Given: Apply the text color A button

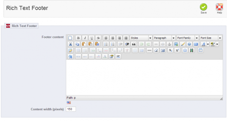Looking at the screenshot, I should 204,44.
